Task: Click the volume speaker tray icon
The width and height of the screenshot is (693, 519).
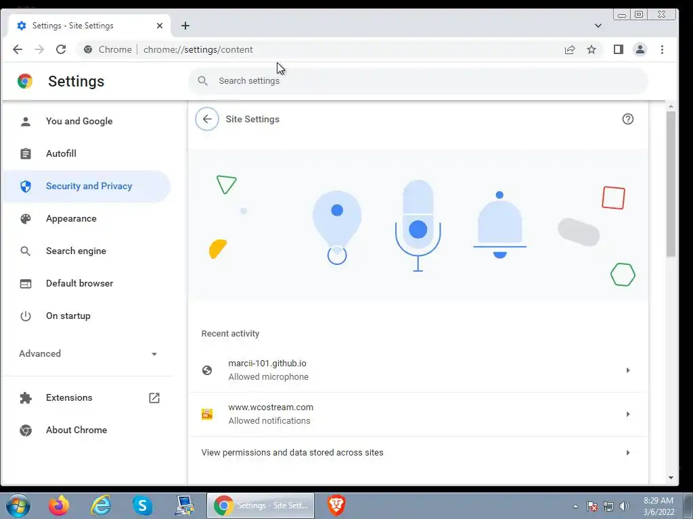Action: point(624,506)
